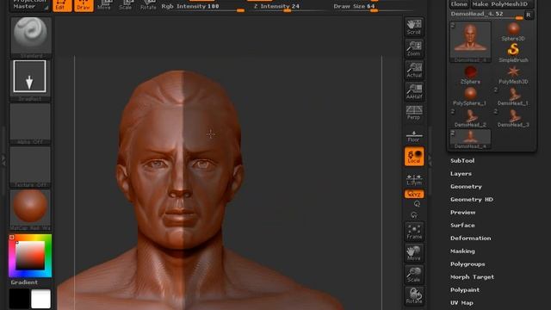Expand the Geometry section
The width and height of the screenshot is (551, 310).
pyautogui.click(x=467, y=187)
